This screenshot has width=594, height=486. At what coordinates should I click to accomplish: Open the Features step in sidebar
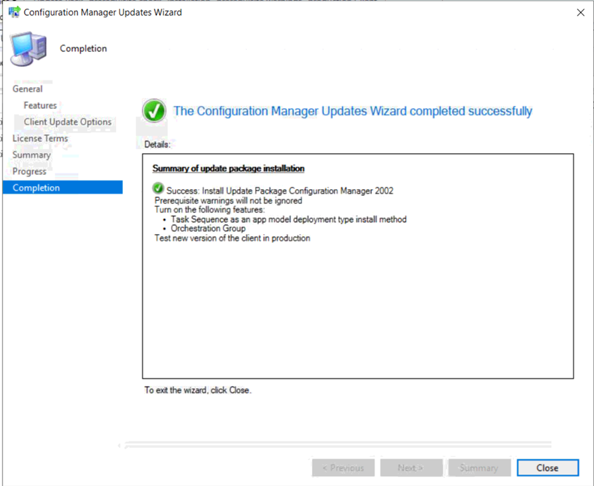pos(41,106)
